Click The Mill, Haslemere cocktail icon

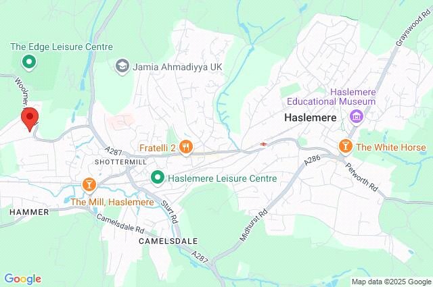point(89,185)
